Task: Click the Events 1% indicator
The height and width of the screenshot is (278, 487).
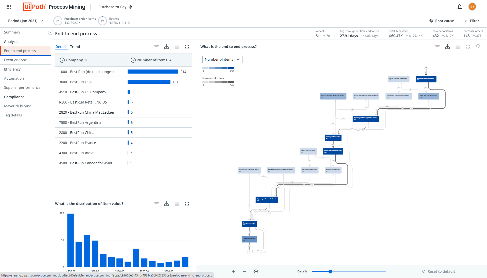Action: (102, 21)
